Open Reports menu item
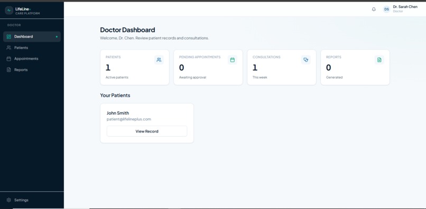426x209 pixels. coord(32,70)
